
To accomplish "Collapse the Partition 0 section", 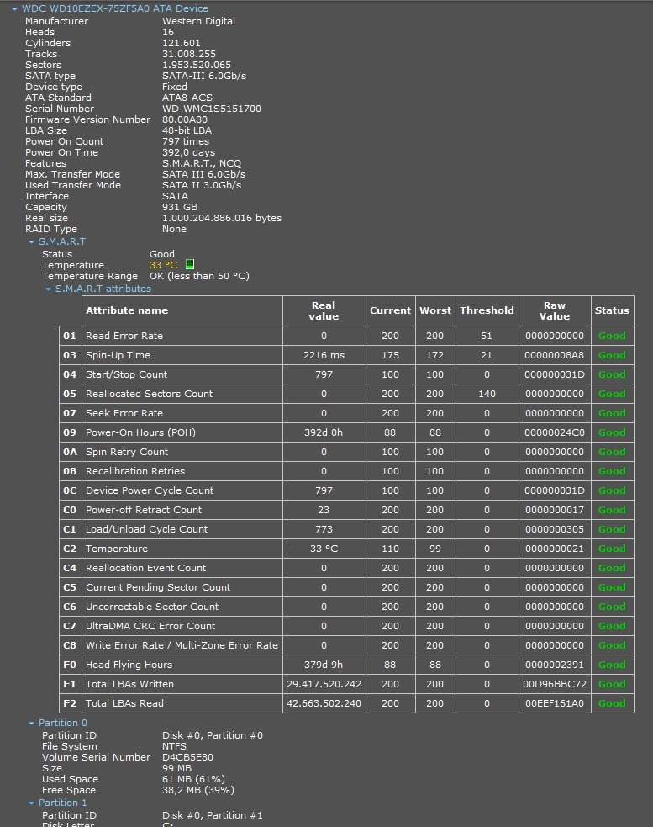I will coord(31,724).
